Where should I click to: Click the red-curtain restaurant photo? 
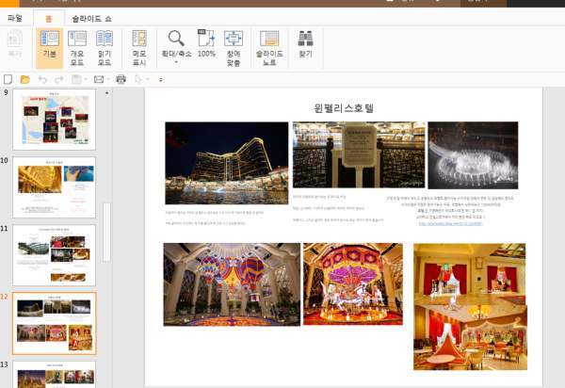click(470, 307)
